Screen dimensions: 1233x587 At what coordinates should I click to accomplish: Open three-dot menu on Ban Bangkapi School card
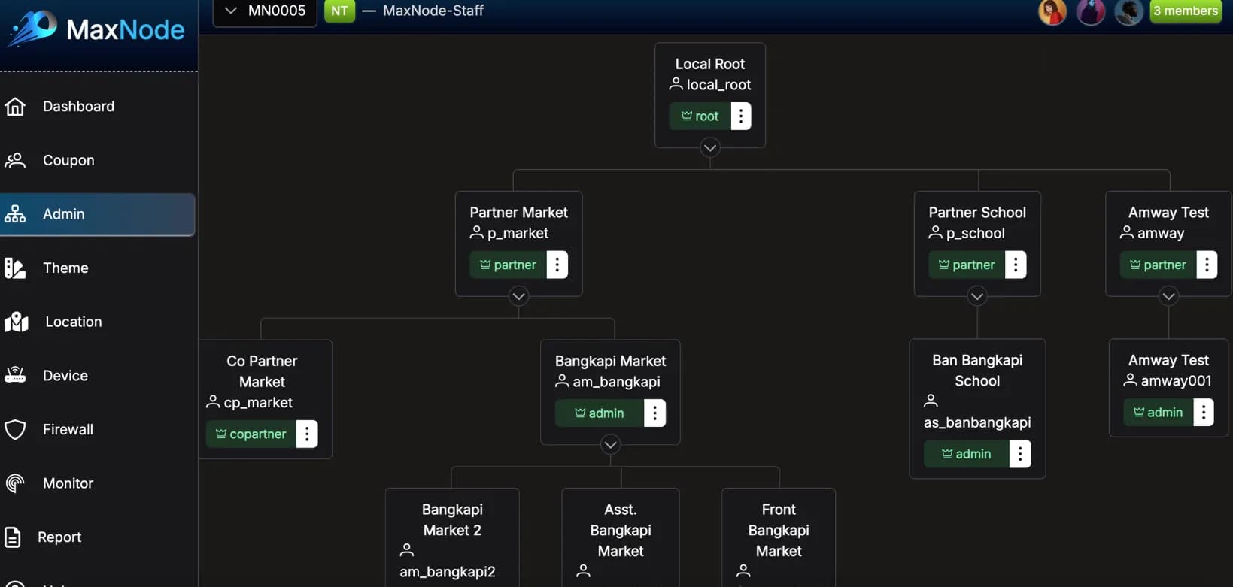click(1020, 454)
